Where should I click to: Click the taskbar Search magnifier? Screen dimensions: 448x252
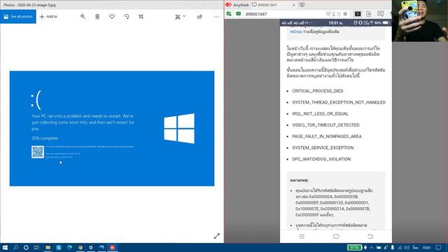click(15, 247)
